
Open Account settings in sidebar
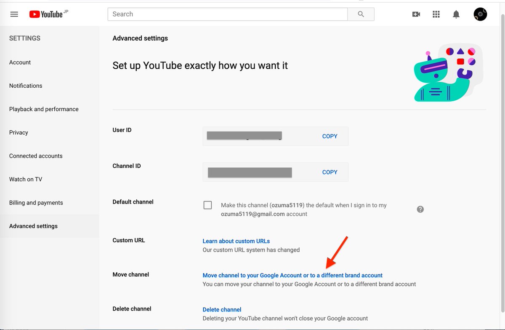(x=20, y=62)
